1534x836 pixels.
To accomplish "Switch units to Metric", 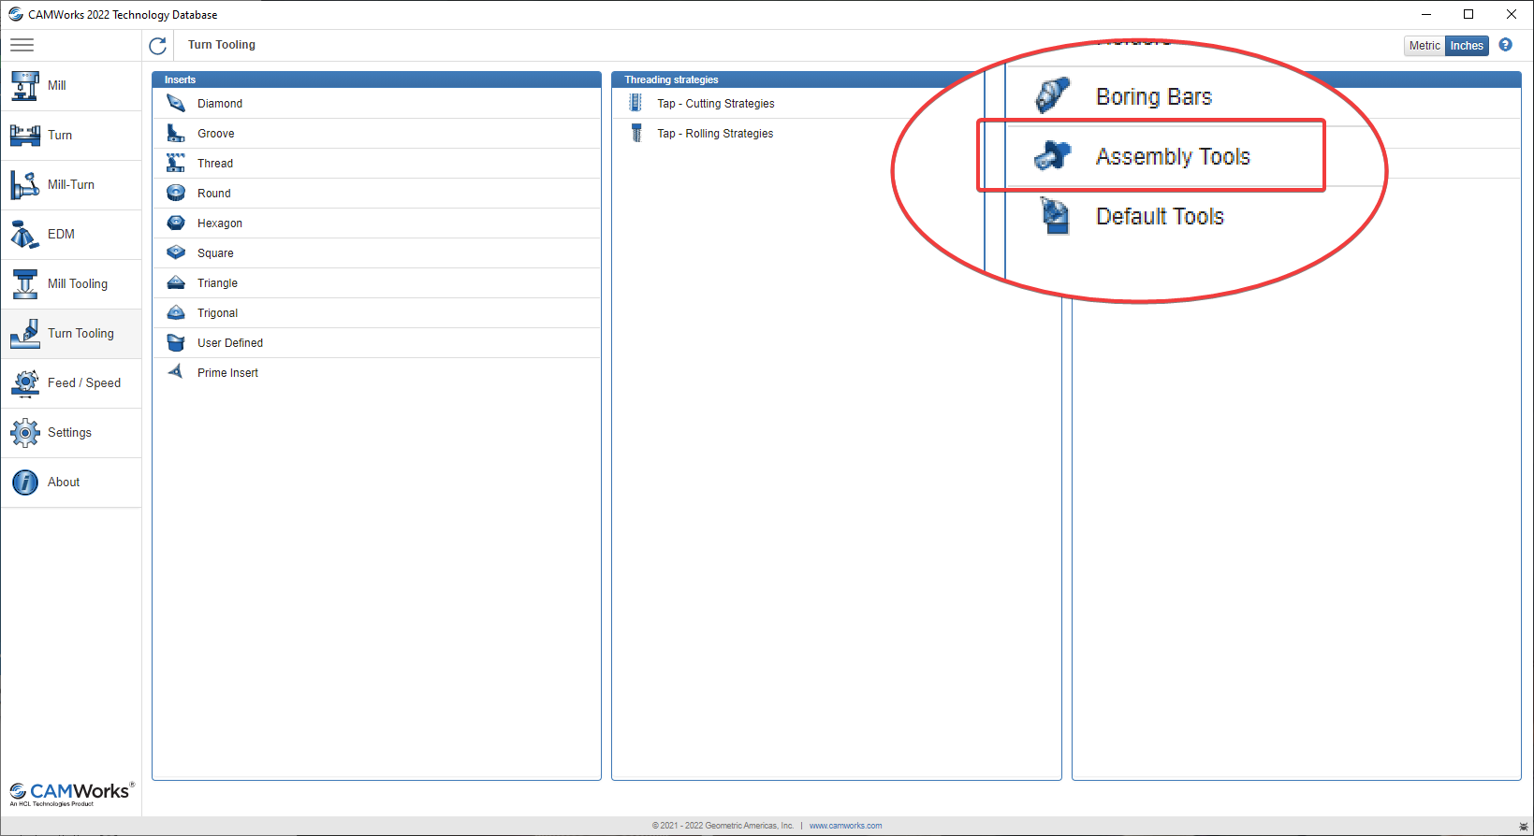I will pos(1424,46).
